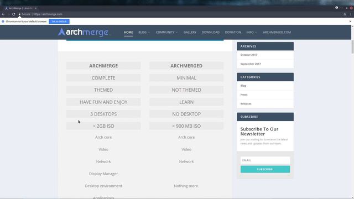The height and width of the screenshot is (199, 354).
Task: Click the NOT THEMED label
Action: point(186,90)
